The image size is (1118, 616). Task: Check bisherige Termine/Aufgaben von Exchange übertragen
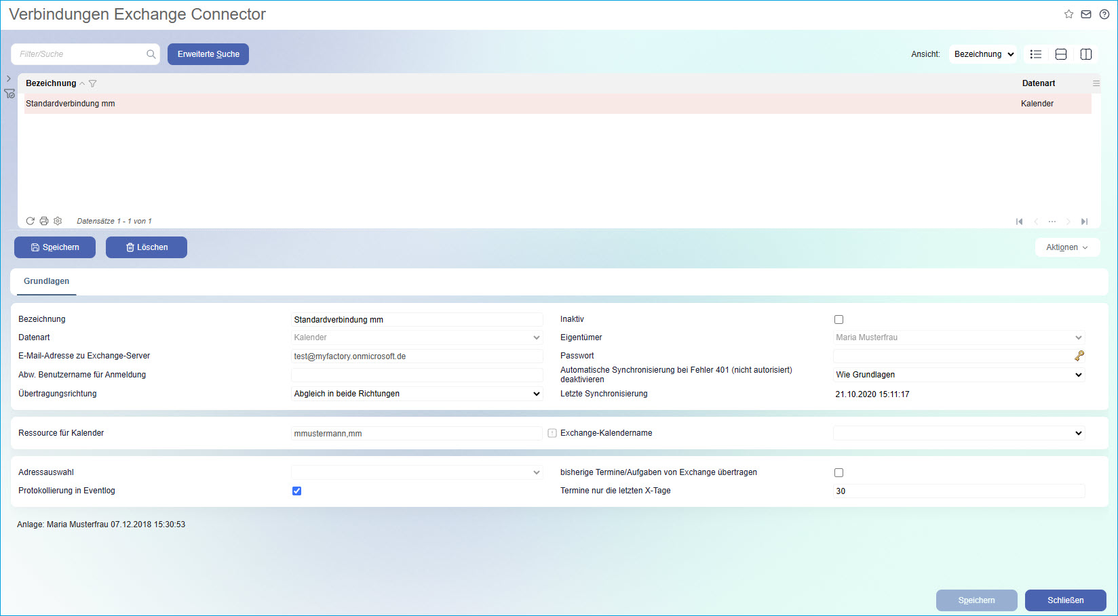click(838, 473)
